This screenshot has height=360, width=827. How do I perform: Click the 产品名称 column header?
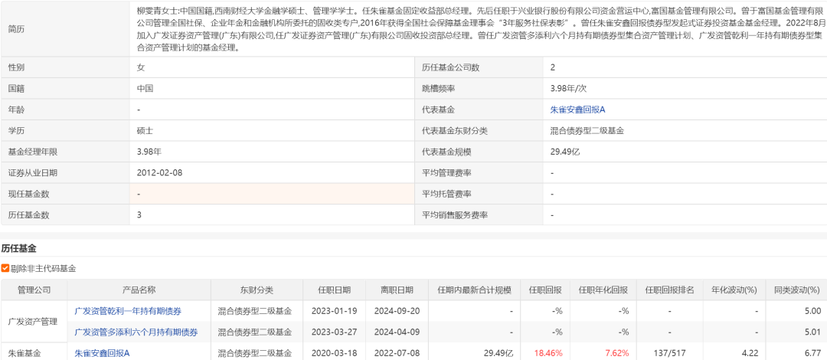tap(139, 290)
